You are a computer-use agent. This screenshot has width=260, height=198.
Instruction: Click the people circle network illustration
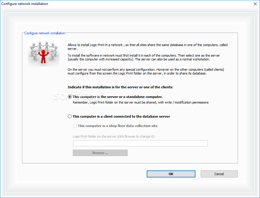(44, 52)
